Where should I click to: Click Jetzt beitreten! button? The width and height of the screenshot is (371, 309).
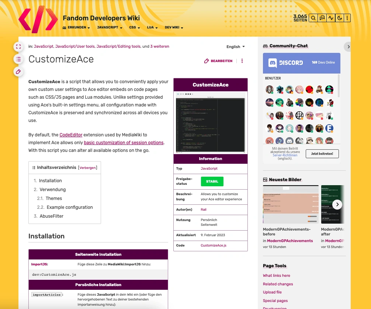(x=322, y=154)
